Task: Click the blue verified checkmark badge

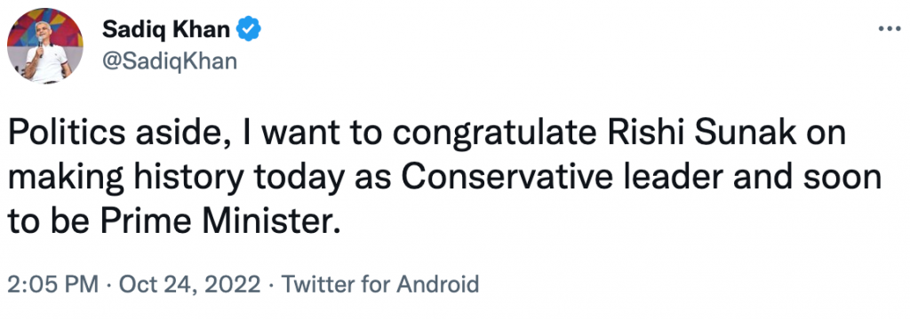Action: click(250, 29)
